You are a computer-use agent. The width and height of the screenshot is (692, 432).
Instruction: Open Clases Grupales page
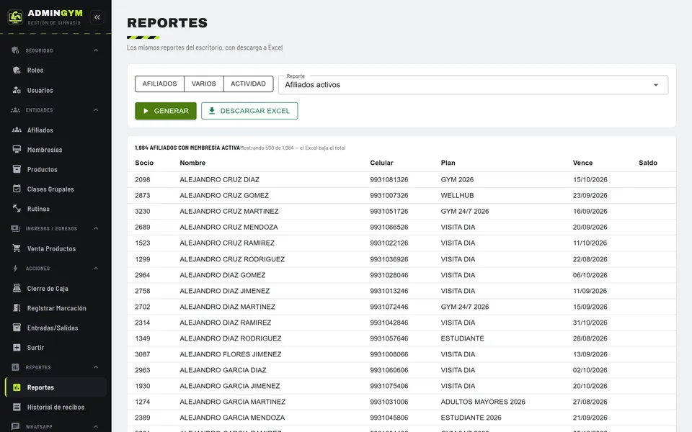[x=56, y=189]
